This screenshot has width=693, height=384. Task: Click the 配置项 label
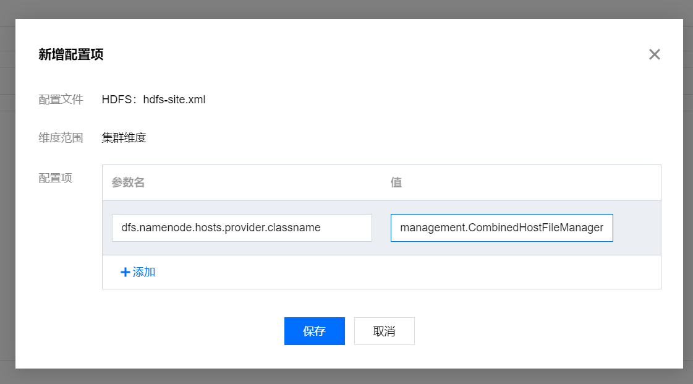click(55, 178)
